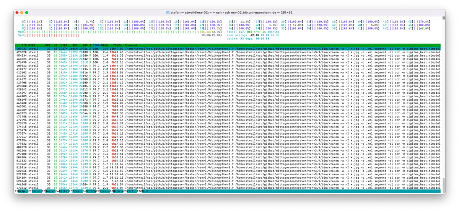
Task: Select process row with PID 526060
Action: [x=227, y=181]
